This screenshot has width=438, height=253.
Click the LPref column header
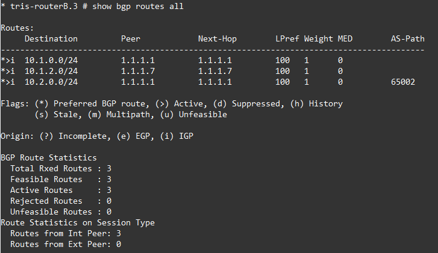[287, 39]
